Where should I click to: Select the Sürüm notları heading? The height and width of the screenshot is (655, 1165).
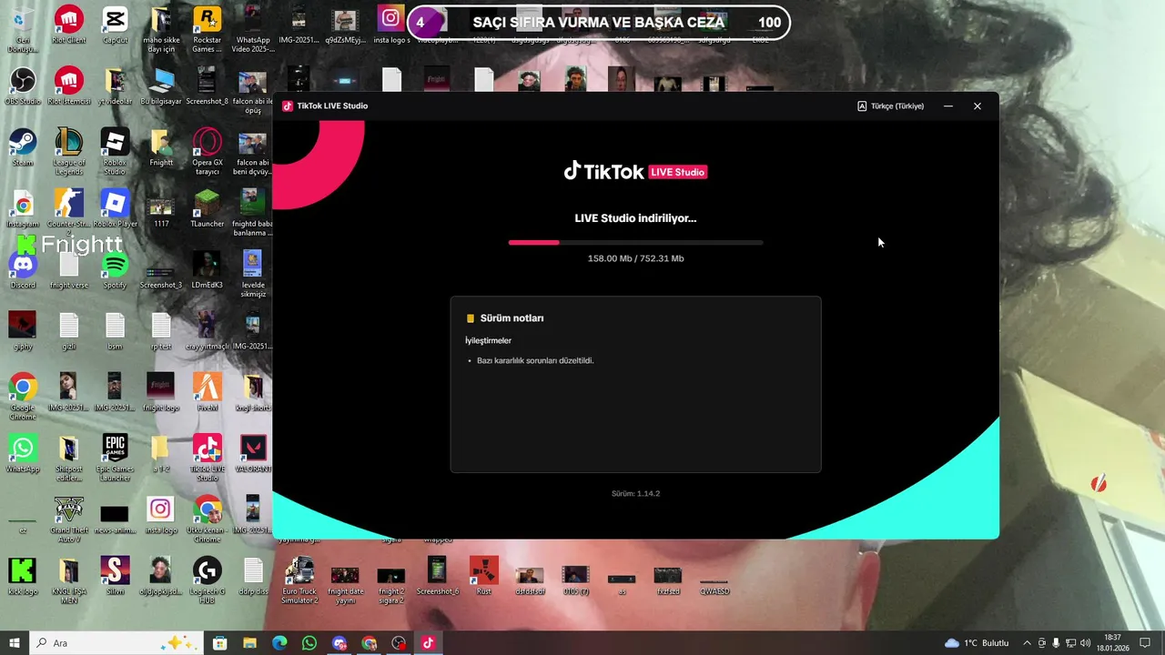pyautogui.click(x=512, y=318)
